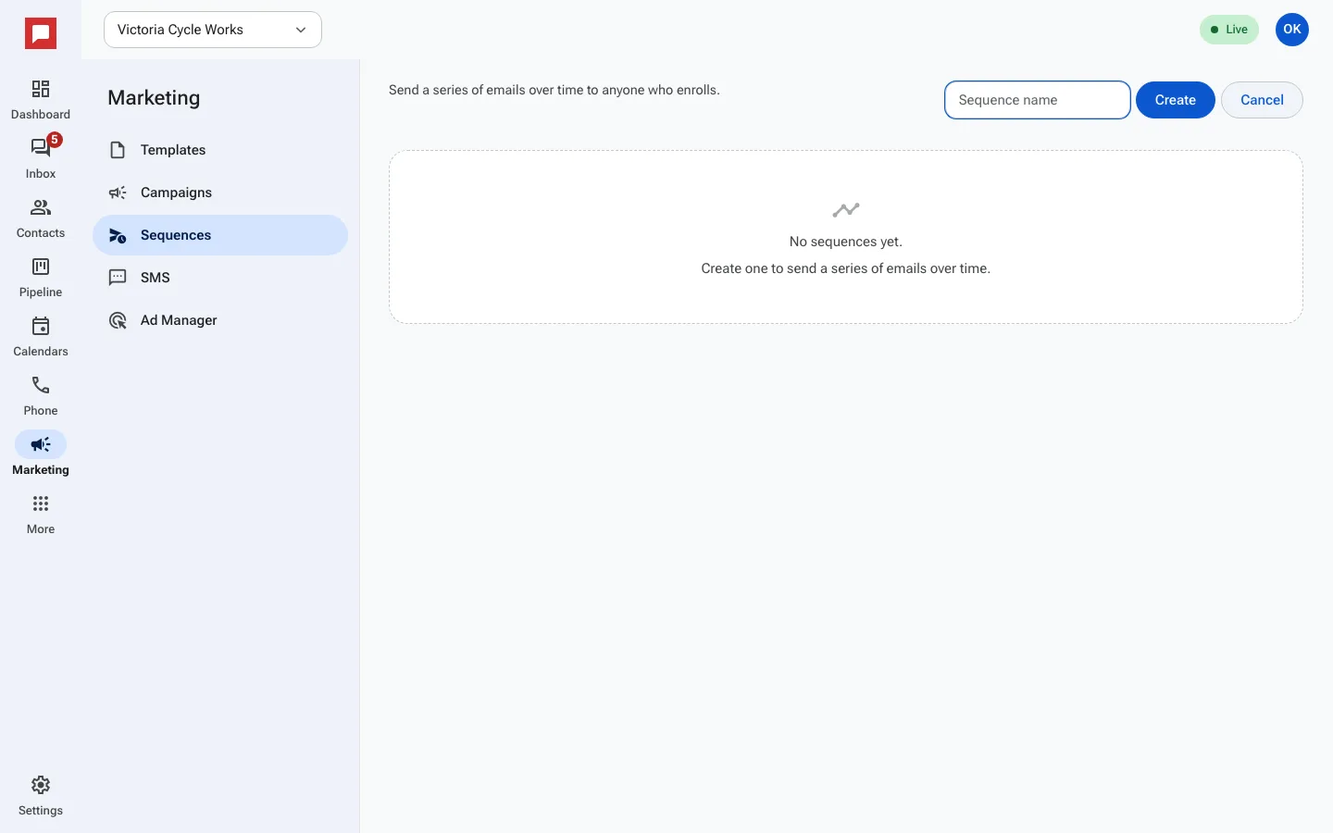Click the Campaigns megaphone icon
Screen dimensions: 1333x833
[118, 193]
